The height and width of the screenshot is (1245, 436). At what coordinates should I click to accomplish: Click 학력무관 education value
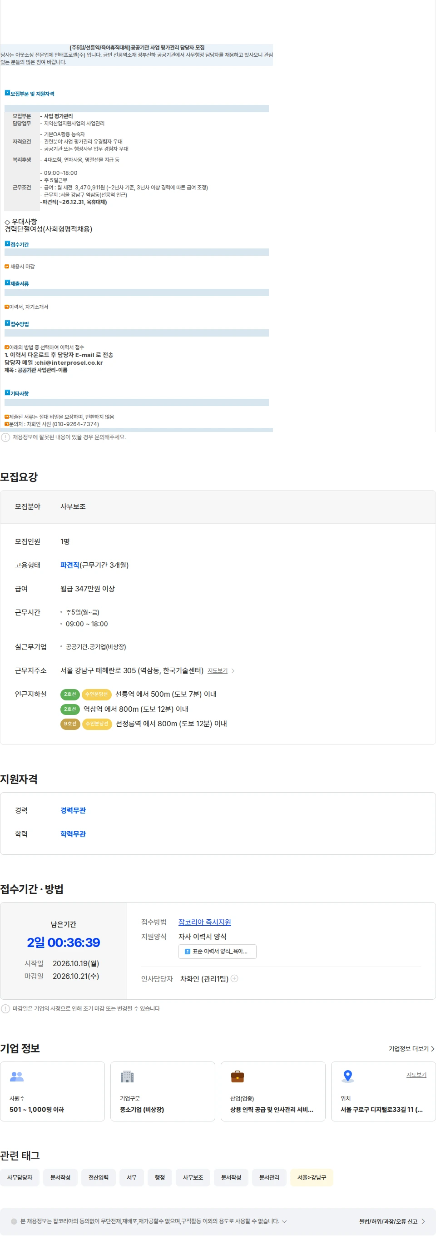(x=73, y=834)
